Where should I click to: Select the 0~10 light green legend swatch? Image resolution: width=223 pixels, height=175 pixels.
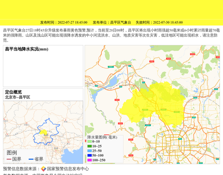89,142
